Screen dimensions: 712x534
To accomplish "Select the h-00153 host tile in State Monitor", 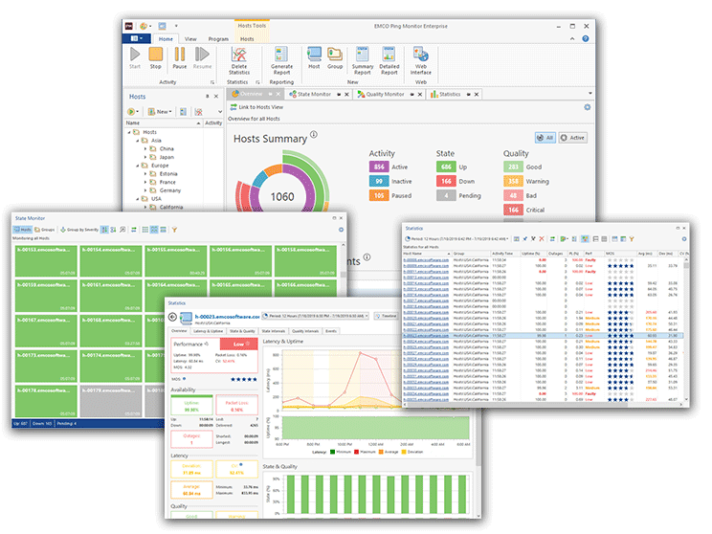I will pyautogui.click(x=46, y=261).
